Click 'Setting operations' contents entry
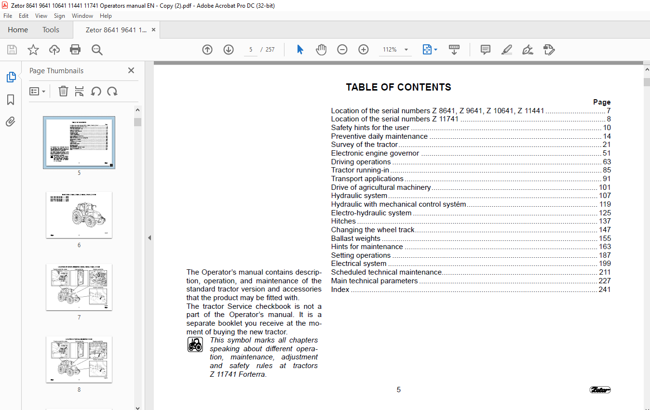The height and width of the screenshot is (410, 650). click(x=471, y=255)
